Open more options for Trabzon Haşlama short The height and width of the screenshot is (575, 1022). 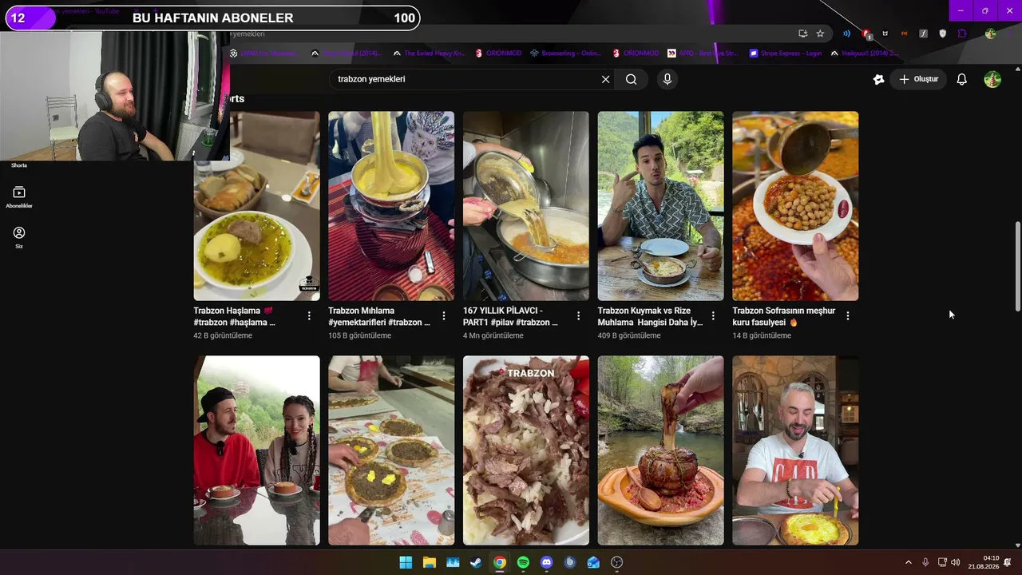tap(309, 316)
